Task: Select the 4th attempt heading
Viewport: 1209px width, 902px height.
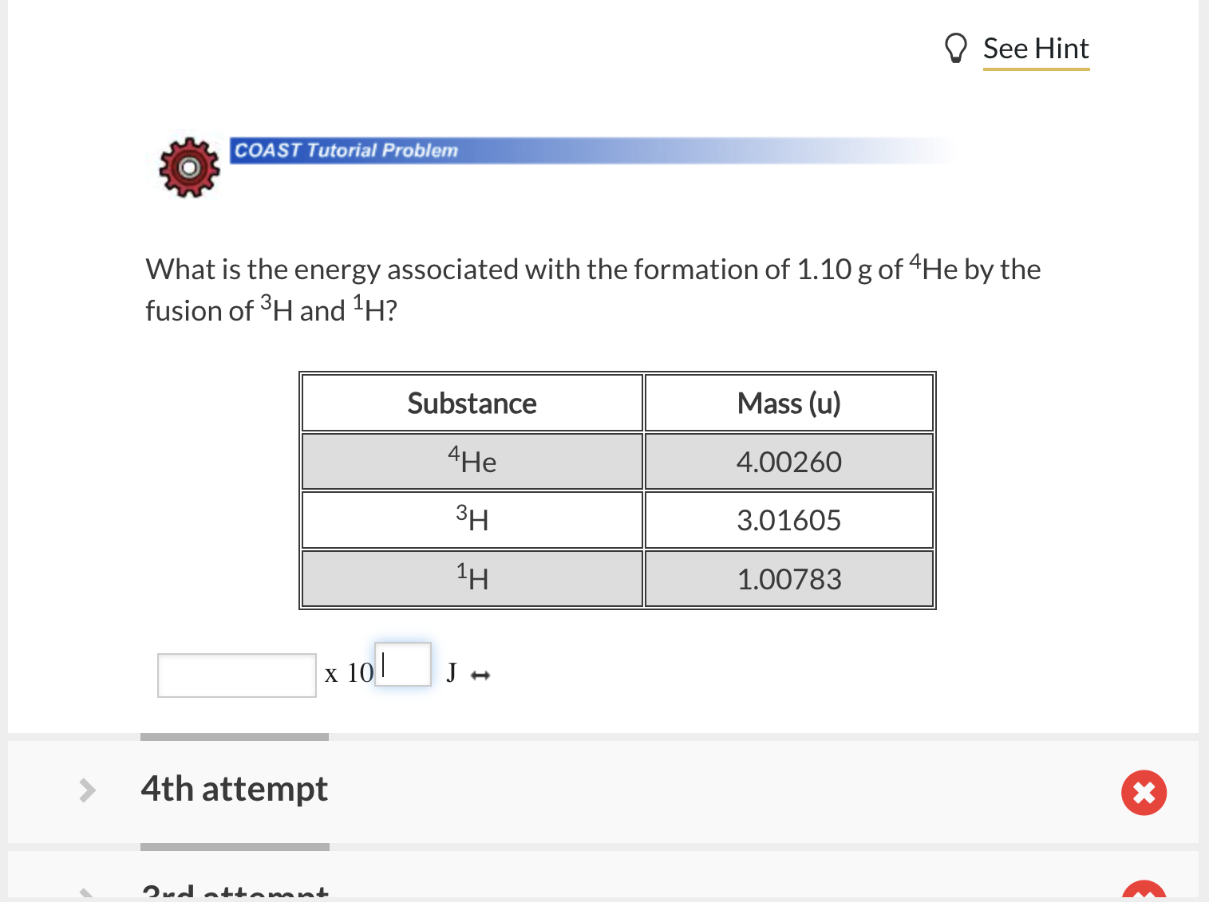Action: coord(234,790)
